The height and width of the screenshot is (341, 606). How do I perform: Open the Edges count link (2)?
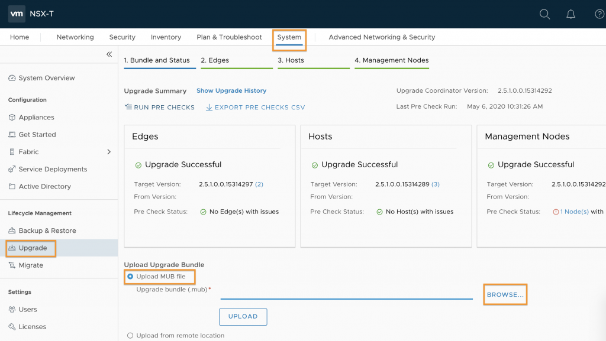coord(259,184)
